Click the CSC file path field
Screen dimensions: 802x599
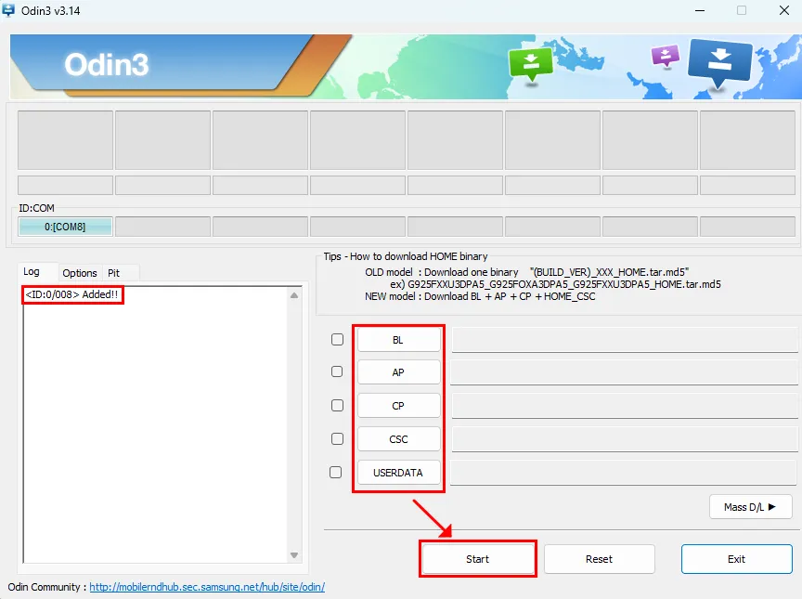point(625,439)
